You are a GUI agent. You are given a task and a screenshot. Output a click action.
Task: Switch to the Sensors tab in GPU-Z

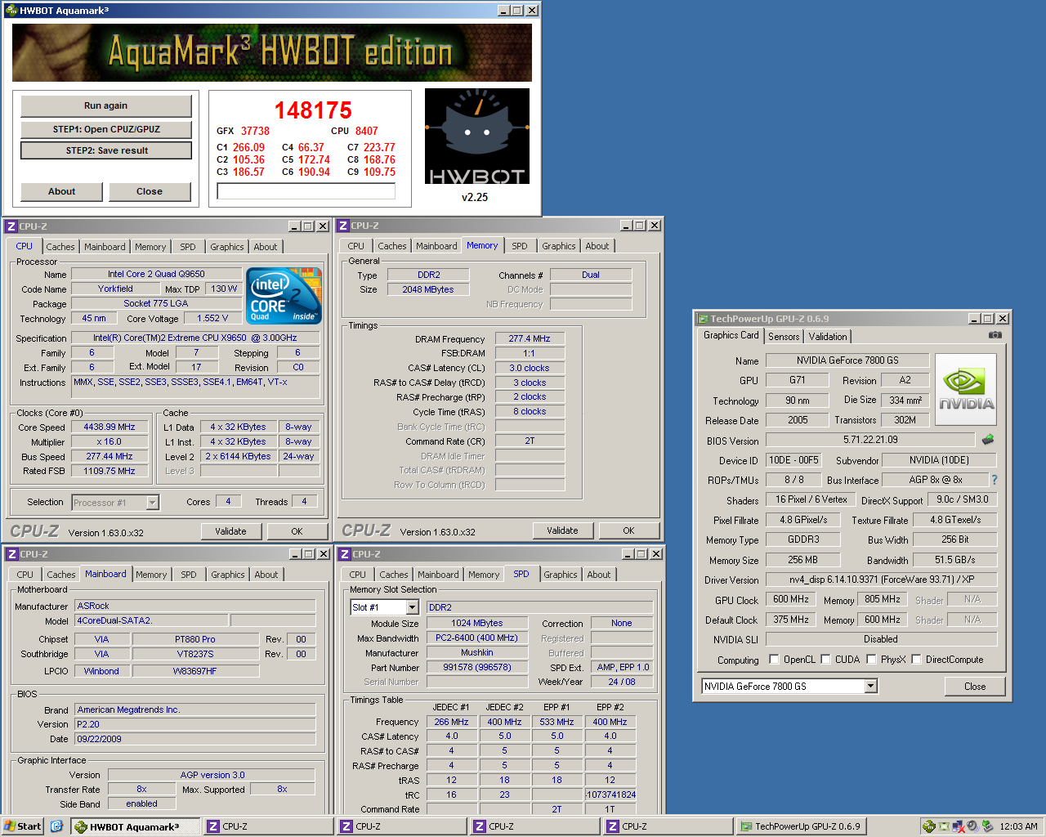(x=784, y=337)
